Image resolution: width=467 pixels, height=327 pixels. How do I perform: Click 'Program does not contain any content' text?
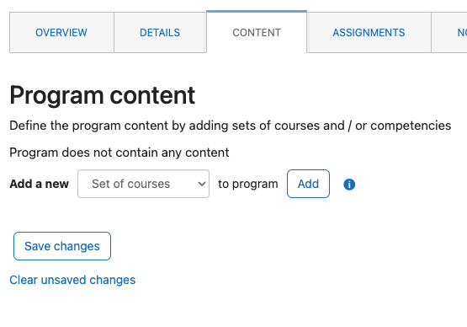tap(119, 153)
